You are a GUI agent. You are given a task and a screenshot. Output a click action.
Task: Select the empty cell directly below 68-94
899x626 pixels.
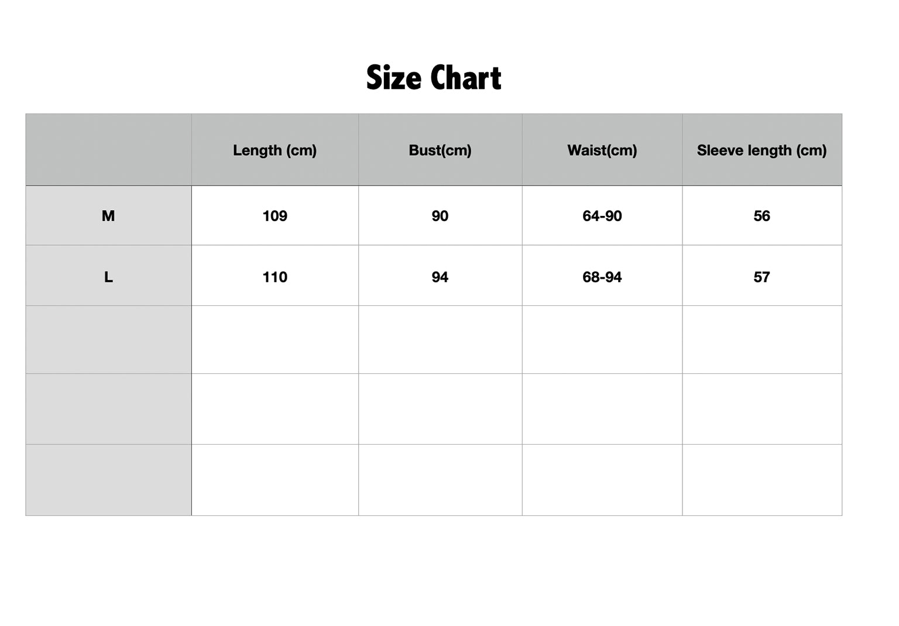[x=602, y=339]
